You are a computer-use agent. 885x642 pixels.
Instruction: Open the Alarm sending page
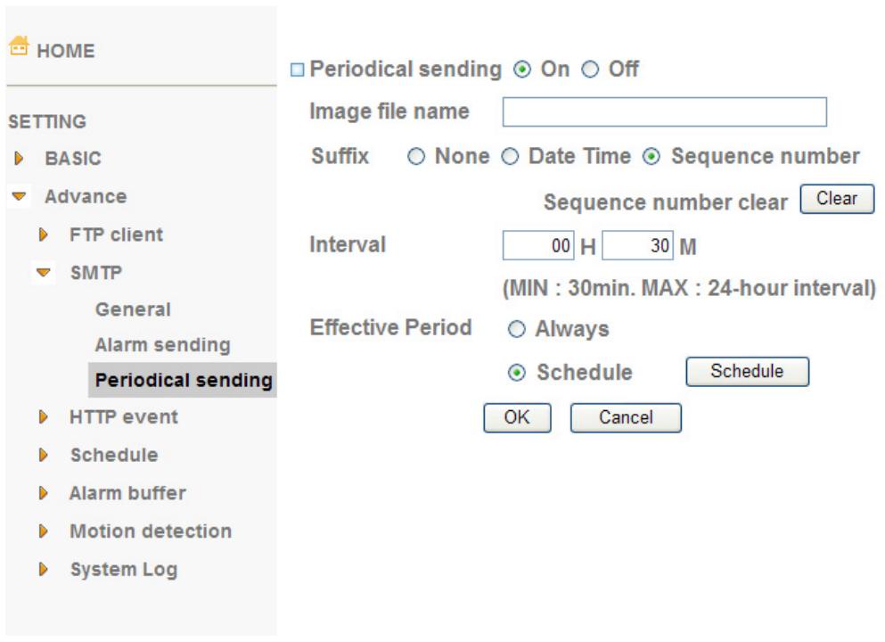pos(162,345)
